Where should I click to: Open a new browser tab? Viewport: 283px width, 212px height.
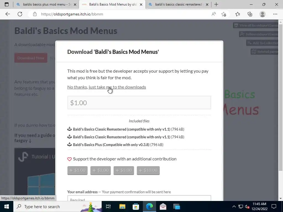216,4
